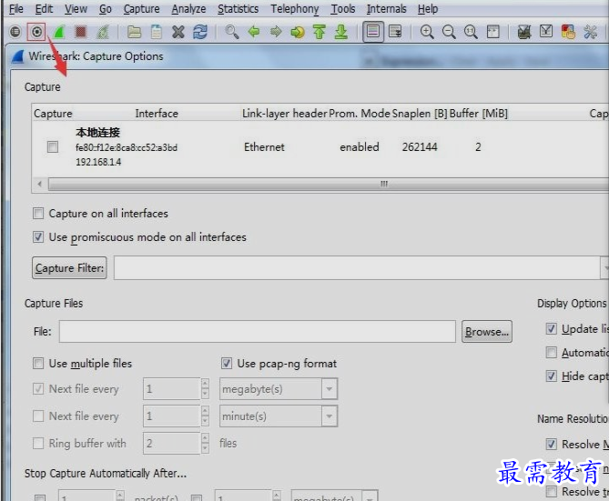Select the Snaplen value 262144
Screen dimensions: 609x501
pos(420,146)
